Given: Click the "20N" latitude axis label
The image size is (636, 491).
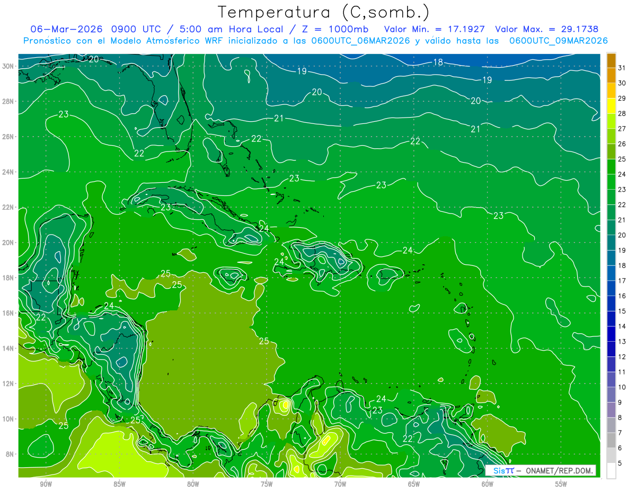Looking at the screenshot, I should click(x=7, y=243).
